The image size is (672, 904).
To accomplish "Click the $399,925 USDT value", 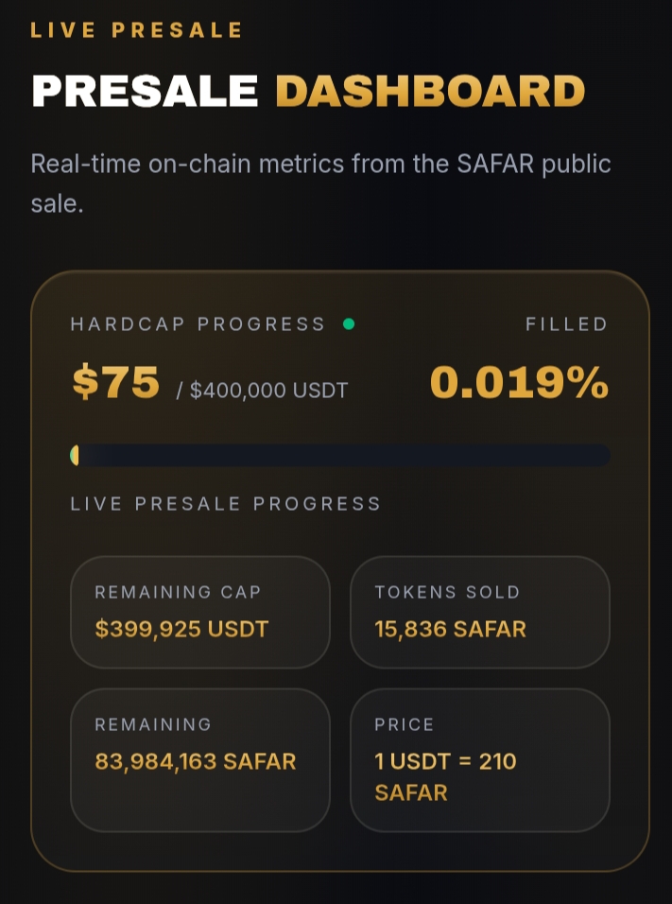I will point(181,629).
